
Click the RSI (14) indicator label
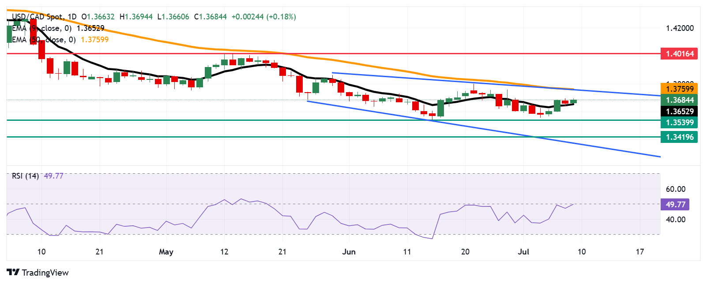(25, 176)
